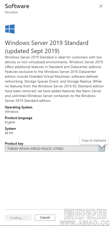Screen dimensions: 110x226
Task: Click the "64 bit" system value
Action: pyautogui.click(x=9, y=133)
